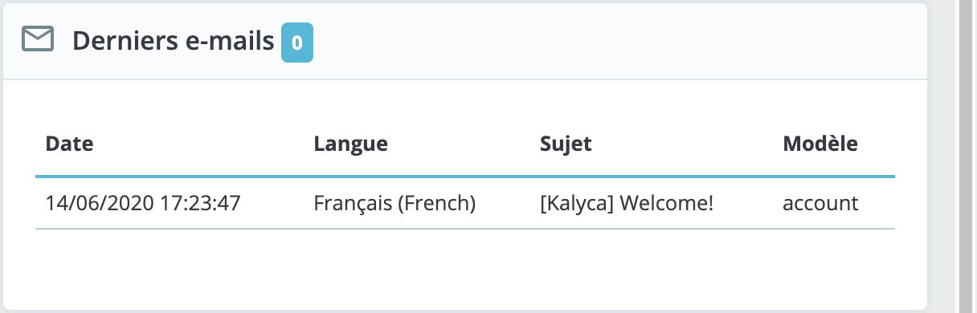Sort by the Langue column header

(x=351, y=144)
